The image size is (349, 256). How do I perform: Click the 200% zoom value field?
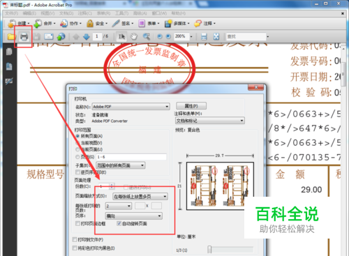coord(181,36)
